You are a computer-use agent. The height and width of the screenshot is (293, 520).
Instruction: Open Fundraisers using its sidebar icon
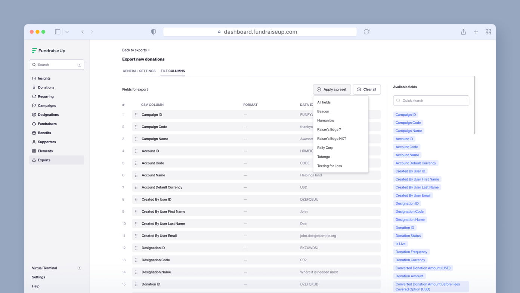(34, 124)
